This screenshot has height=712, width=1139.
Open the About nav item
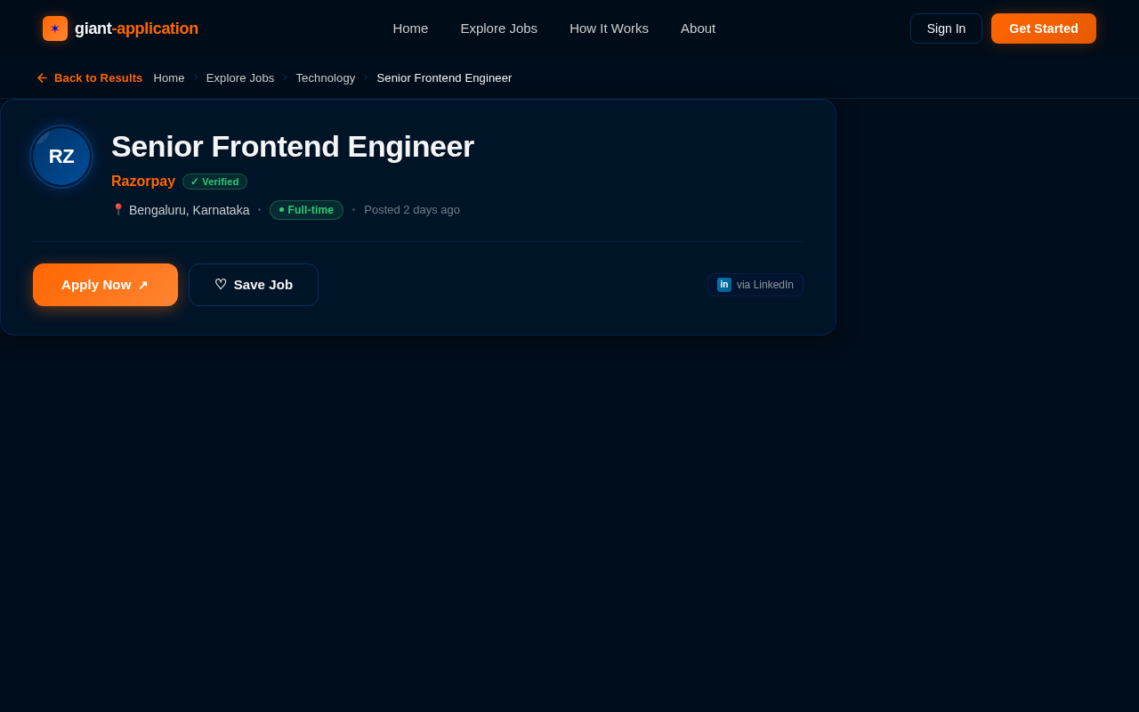(699, 28)
